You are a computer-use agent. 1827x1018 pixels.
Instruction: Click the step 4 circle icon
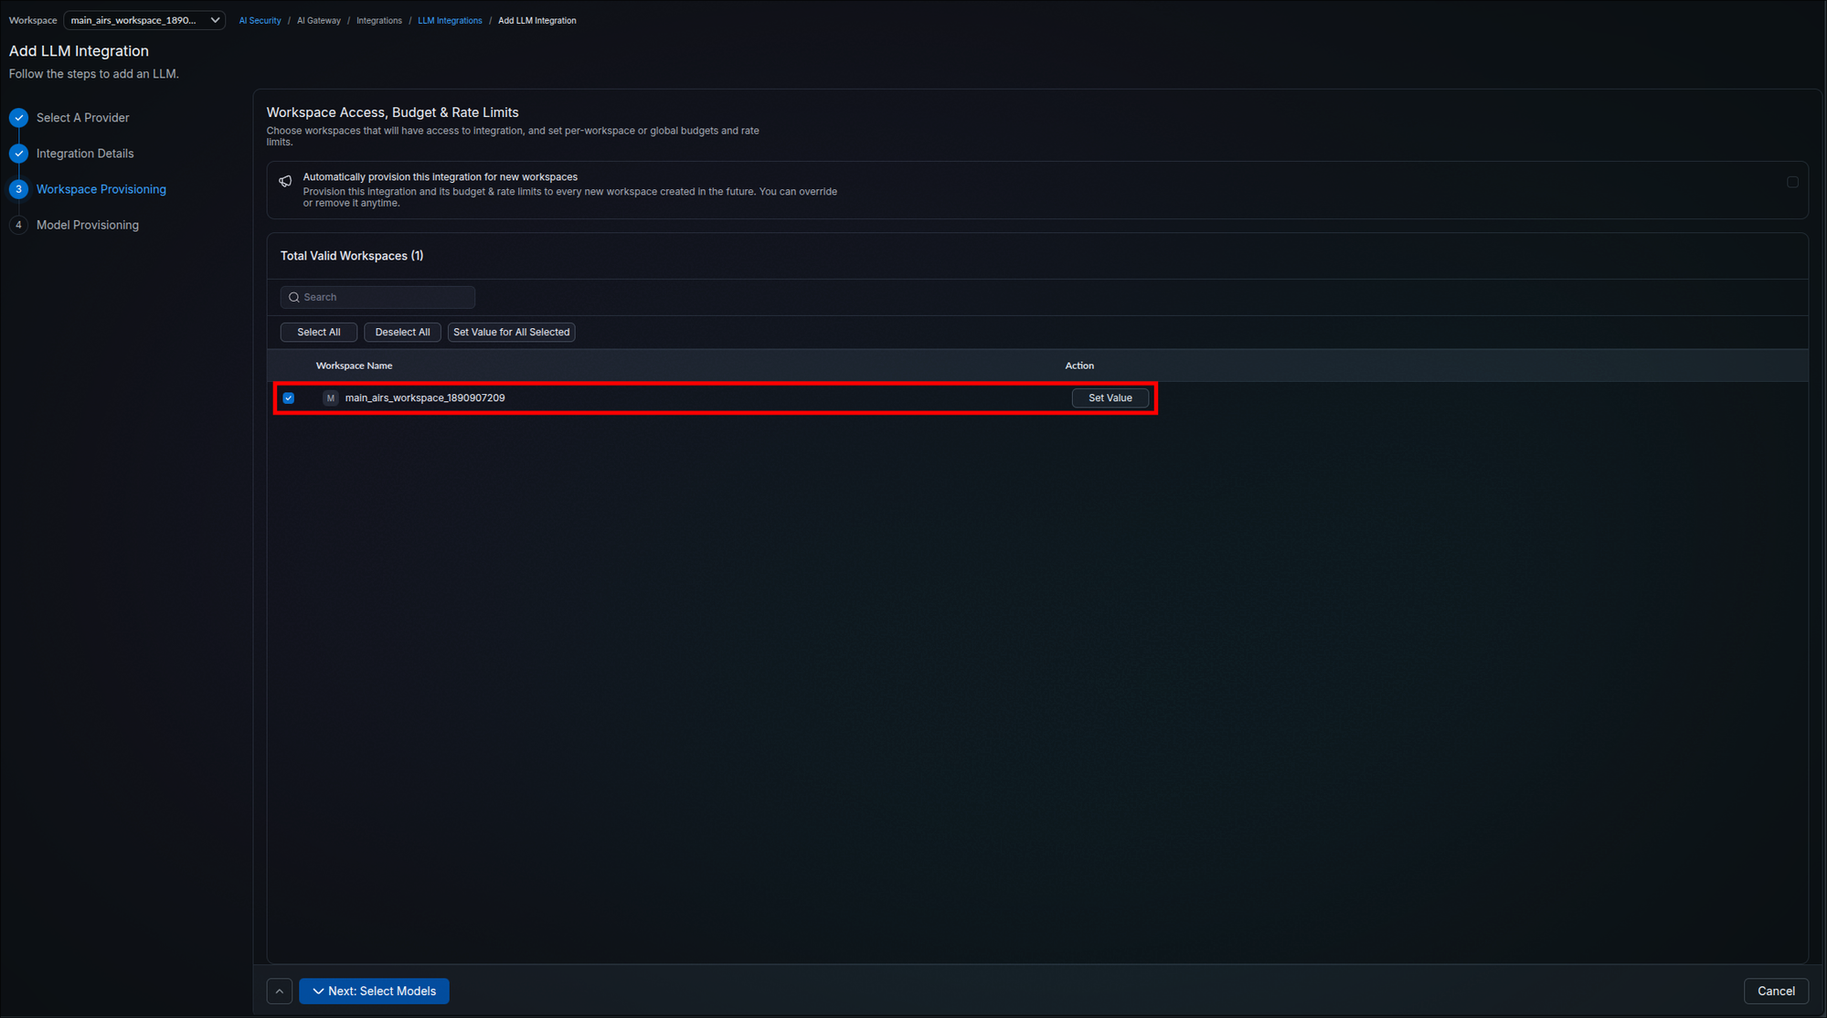tap(18, 225)
